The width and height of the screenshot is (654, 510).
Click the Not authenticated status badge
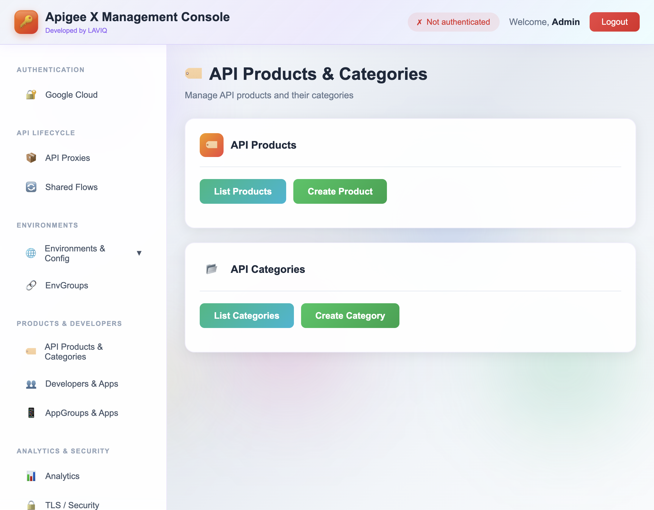coord(453,22)
